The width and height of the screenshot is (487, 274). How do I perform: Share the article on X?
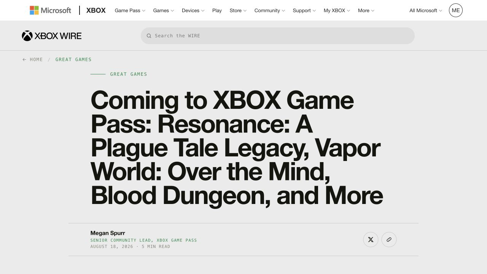pos(371,240)
